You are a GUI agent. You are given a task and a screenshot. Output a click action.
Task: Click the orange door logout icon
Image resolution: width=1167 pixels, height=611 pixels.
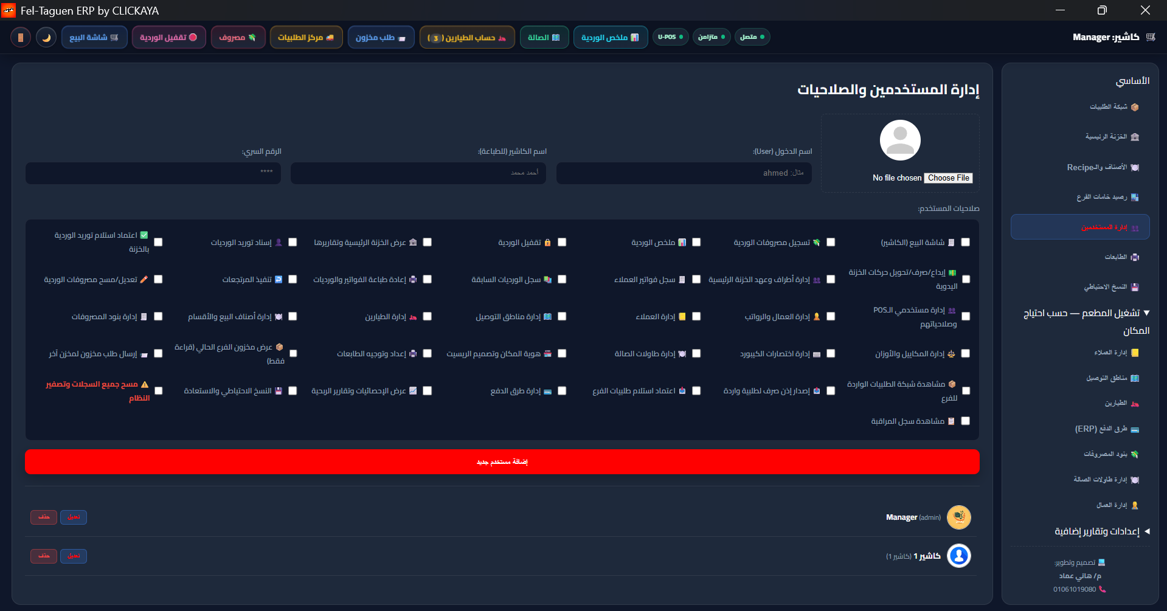21,38
